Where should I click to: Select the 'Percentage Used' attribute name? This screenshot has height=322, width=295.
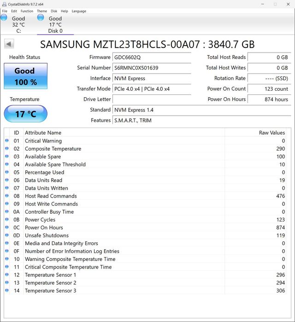point(45,172)
